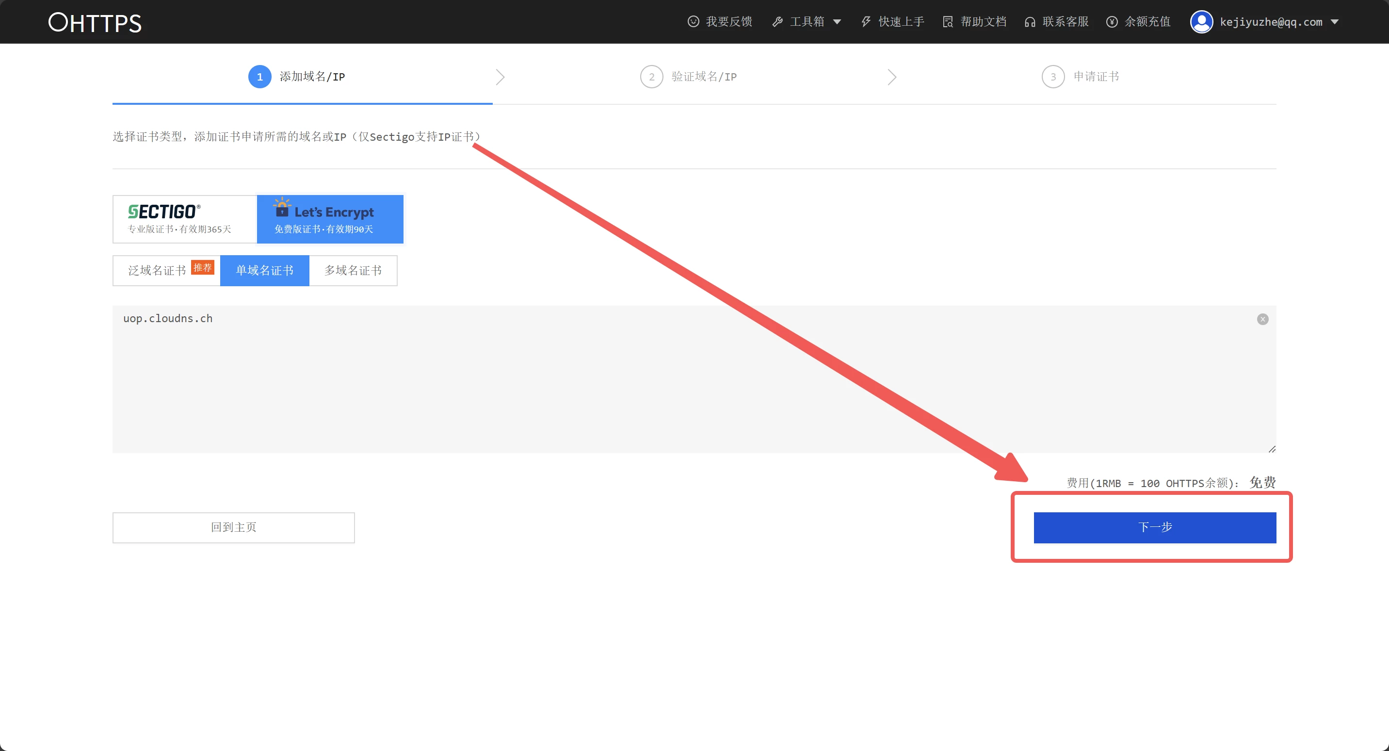Click the 回到主页 button

[233, 527]
